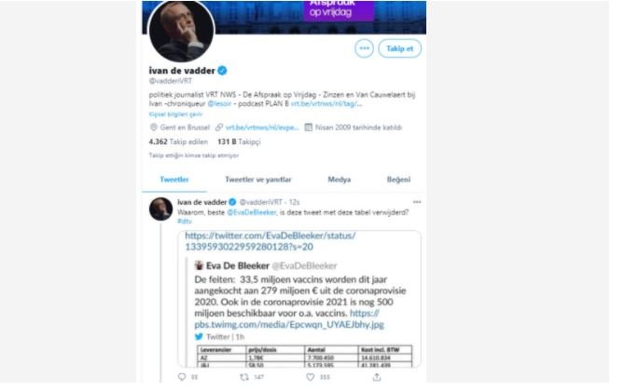Select the Beğeni tab
The height and width of the screenshot is (391, 625).
click(398, 180)
